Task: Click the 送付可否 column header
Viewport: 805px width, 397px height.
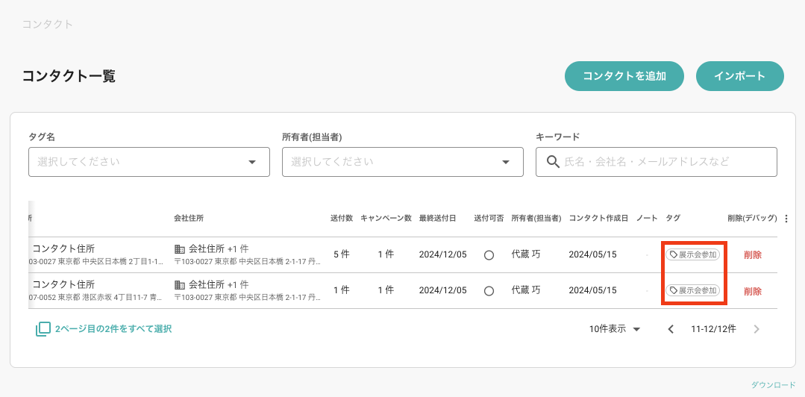Action: [489, 218]
